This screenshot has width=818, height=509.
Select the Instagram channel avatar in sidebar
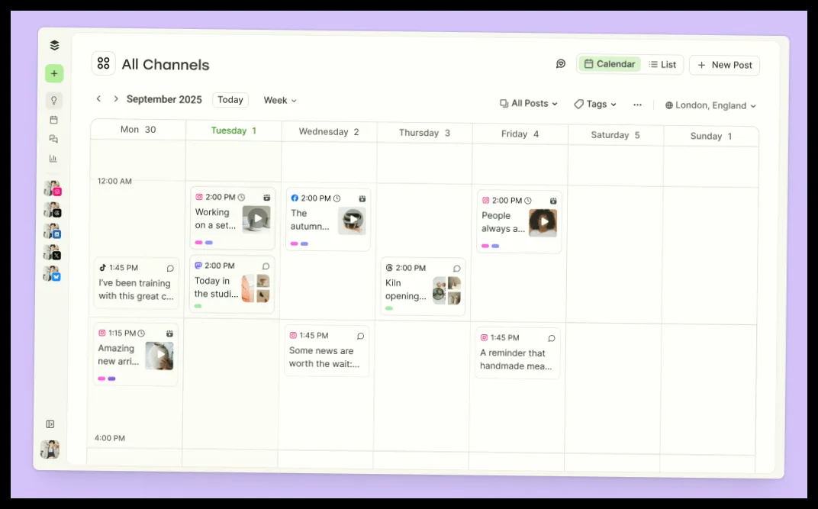52,188
